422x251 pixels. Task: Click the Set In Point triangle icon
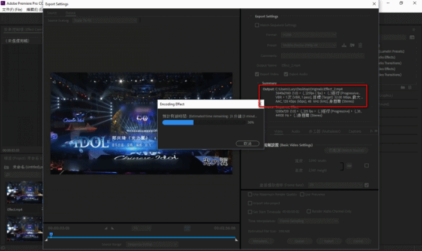click(x=106, y=228)
